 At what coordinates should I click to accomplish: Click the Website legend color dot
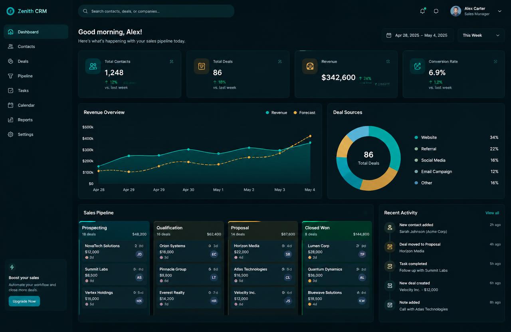(416, 138)
